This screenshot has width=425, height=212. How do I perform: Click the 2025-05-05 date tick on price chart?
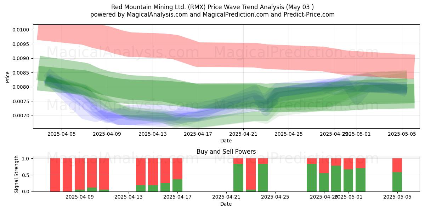402,134
